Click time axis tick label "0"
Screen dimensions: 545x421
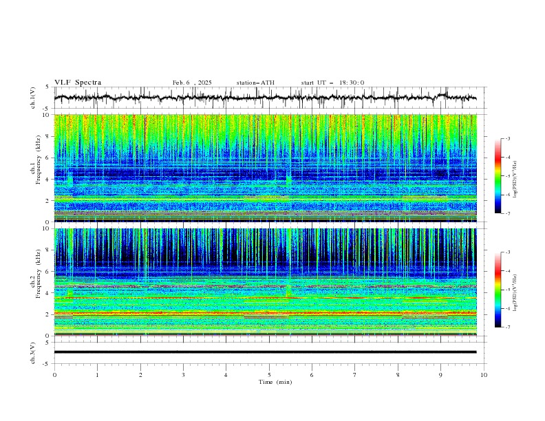pyautogui.click(x=54, y=375)
